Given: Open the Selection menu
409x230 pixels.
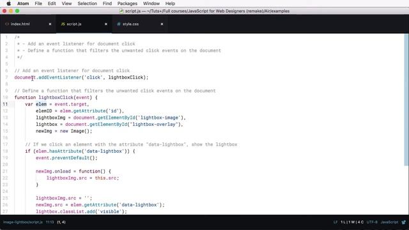Looking at the screenshot, I should 87,3.
